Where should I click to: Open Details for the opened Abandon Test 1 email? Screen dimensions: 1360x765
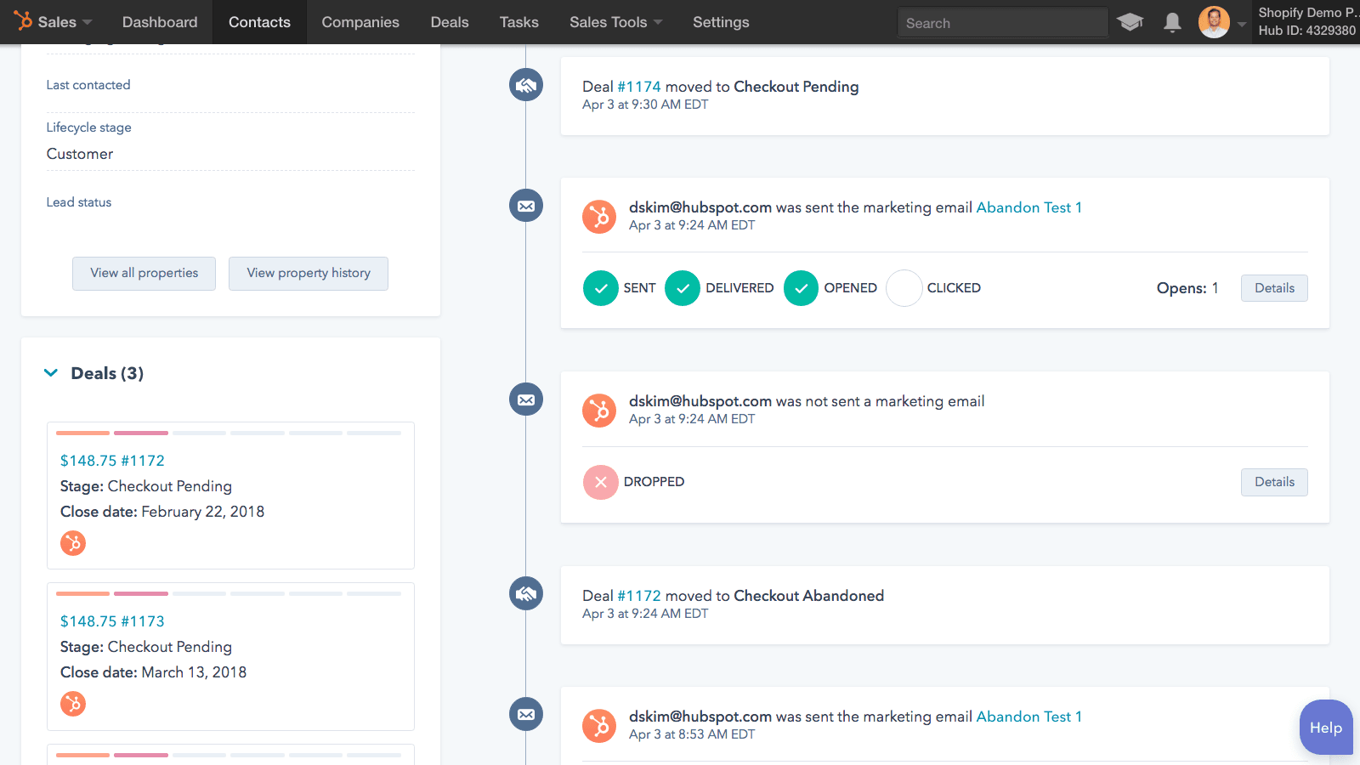[1274, 288]
